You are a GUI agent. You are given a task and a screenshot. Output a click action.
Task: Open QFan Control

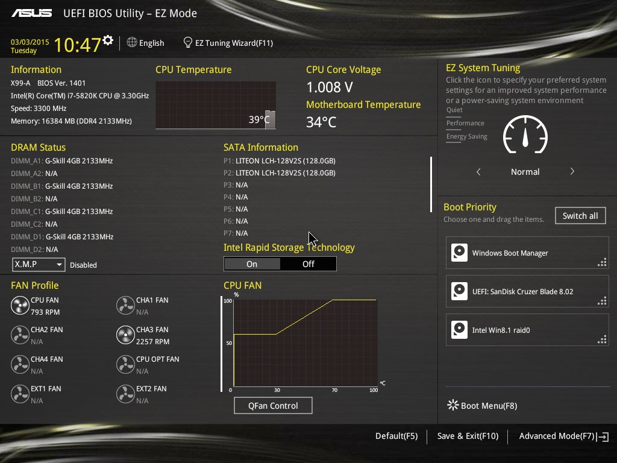click(273, 406)
